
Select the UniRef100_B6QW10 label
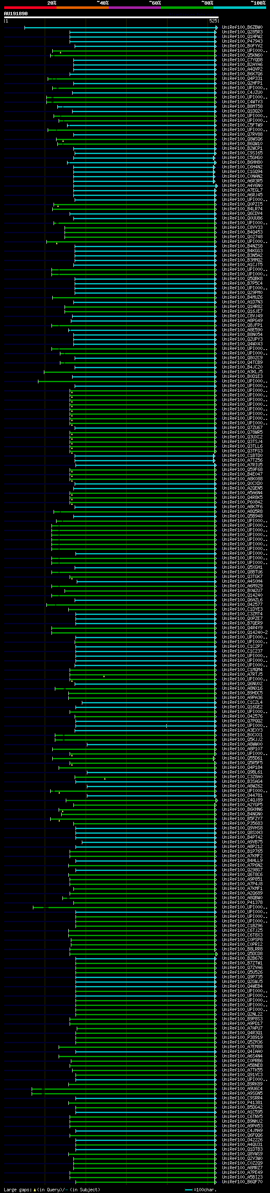click(242, 144)
